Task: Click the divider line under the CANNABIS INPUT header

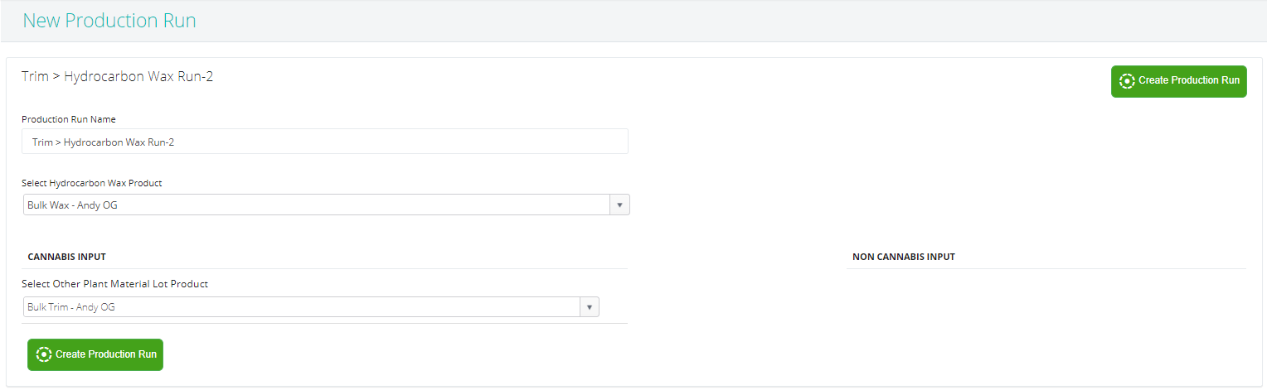Action: pos(324,268)
